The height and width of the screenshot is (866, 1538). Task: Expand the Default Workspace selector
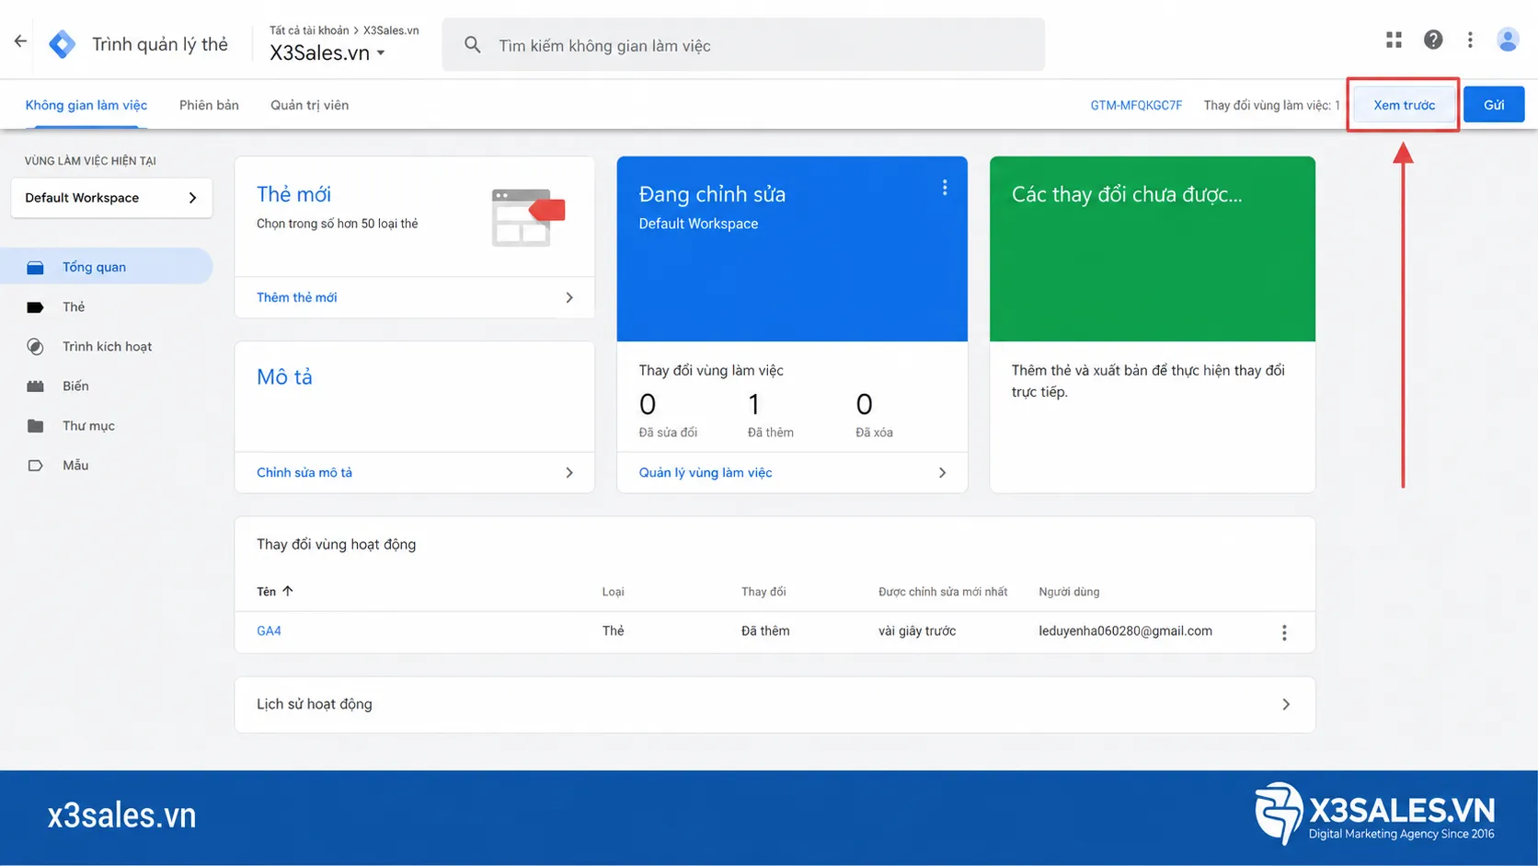(111, 198)
